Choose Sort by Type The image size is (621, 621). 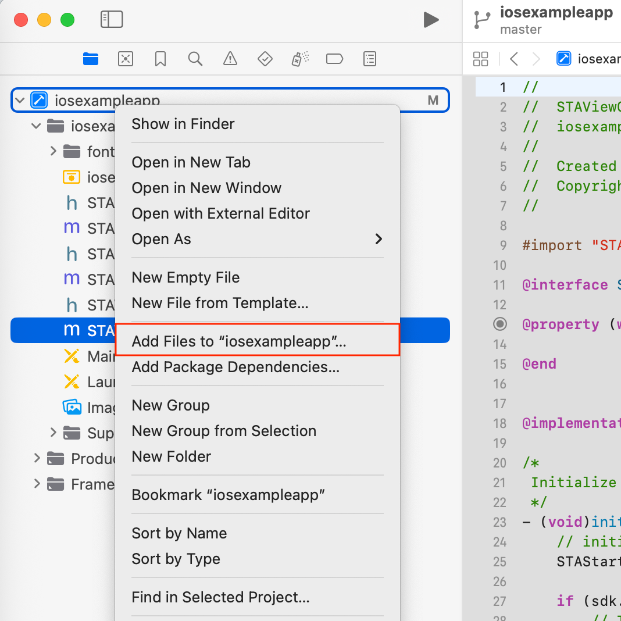coord(258,559)
